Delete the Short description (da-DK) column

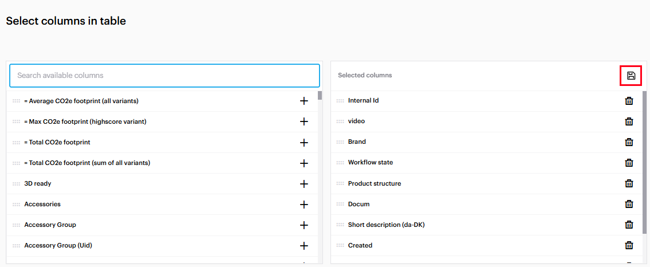point(629,225)
